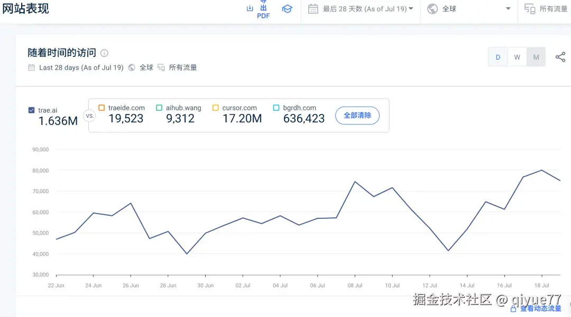Open the 最后 28 天数 date range dropdown
The image size is (571, 317).
[x=365, y=9]
